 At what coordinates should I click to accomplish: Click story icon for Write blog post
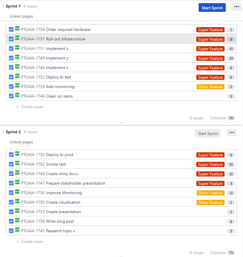(17, 221)
